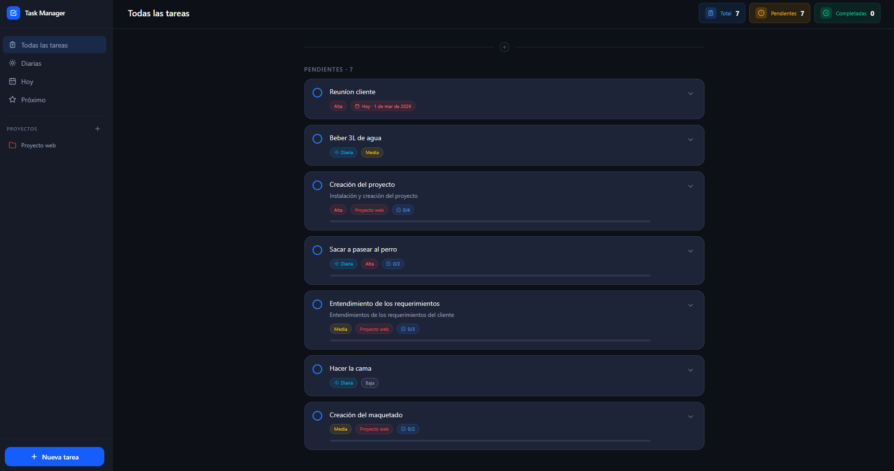
Task: Open the Diarias view in the sidebar
Action: (x=31, y=63)
